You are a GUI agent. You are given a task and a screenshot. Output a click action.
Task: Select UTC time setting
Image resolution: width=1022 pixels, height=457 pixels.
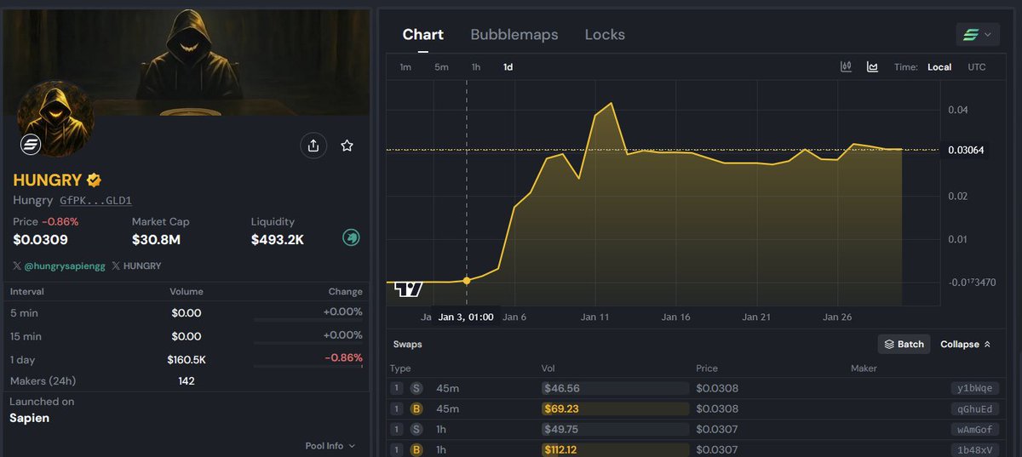[977, 66]
